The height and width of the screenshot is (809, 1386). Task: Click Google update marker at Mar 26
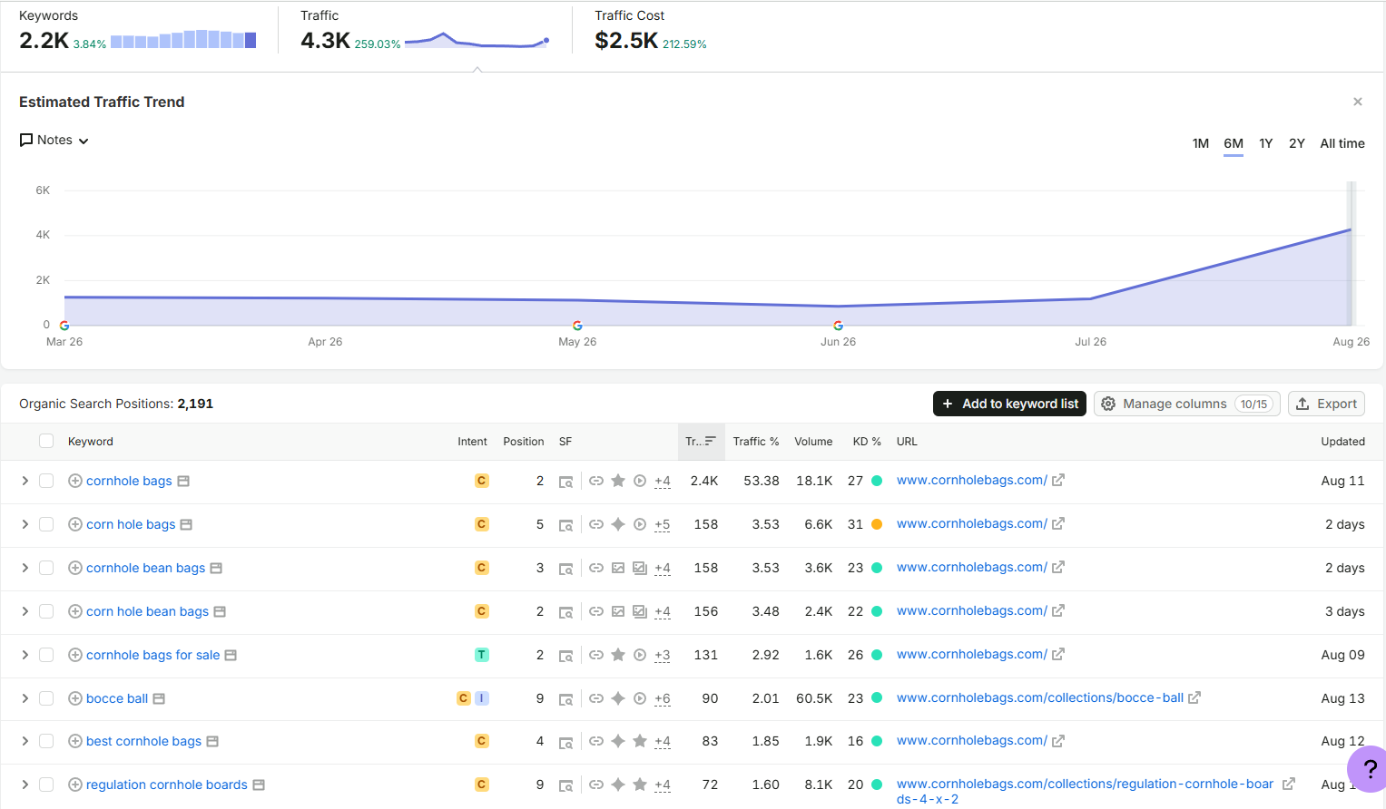64,325
